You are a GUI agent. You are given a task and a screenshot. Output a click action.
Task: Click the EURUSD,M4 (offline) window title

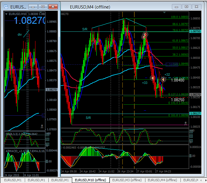pos(90,7)
